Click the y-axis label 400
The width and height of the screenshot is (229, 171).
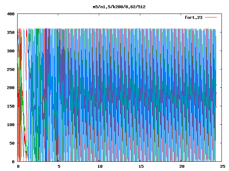tap(11, 14)
